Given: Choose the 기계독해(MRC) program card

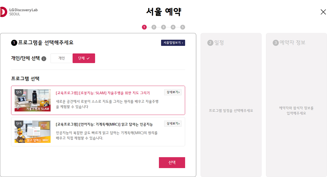Looking at the screenshot, I should pyautogui.click(x=98, y=132).
